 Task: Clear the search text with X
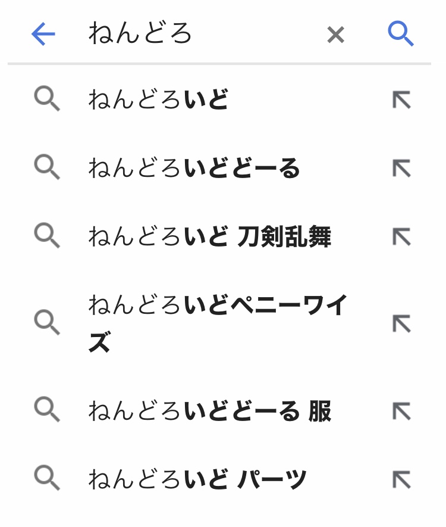335,35
